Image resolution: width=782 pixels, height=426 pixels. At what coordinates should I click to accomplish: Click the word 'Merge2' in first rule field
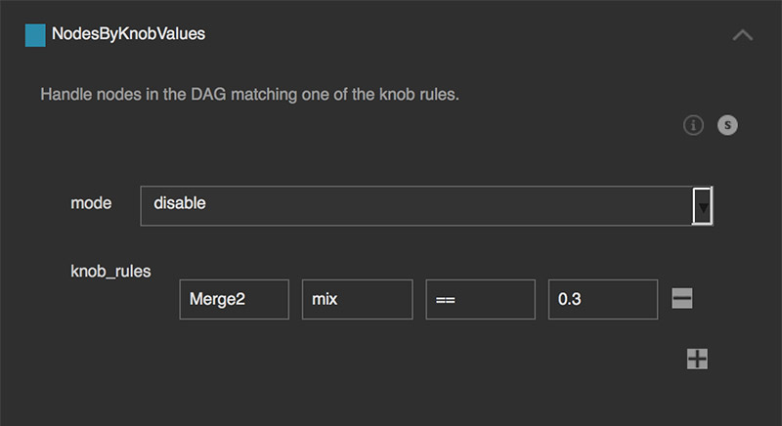[x=219, y=300]
